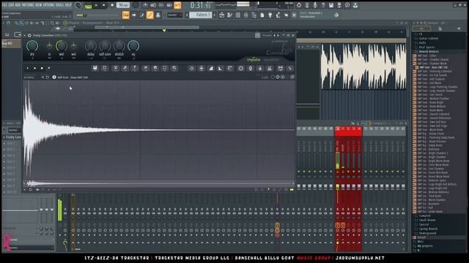Click the tempo display showing 90
The image size is (469, 263).
pyautogui.click(x=123, y=5)
